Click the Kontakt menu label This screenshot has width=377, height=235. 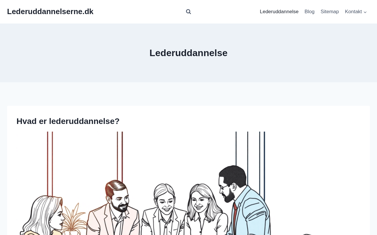click(353, 12)
